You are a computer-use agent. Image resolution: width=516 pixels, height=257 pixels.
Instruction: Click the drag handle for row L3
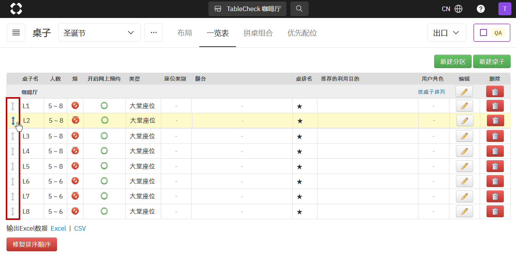pos(13,136)
